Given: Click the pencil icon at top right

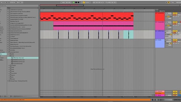Looking at the screenshot, I should coord(167,3).
